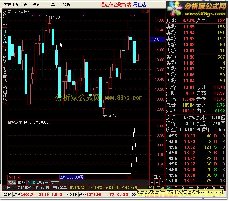Viewport: 229px width, 201px height.
Task: Click the 易世达(日线) chart title
Action: [18, 11]
